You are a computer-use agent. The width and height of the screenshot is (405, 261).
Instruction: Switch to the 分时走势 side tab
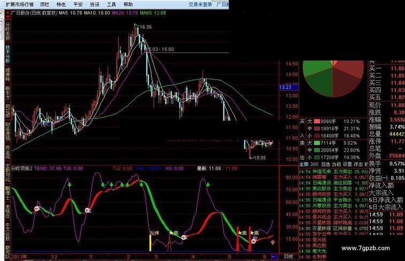7,31
